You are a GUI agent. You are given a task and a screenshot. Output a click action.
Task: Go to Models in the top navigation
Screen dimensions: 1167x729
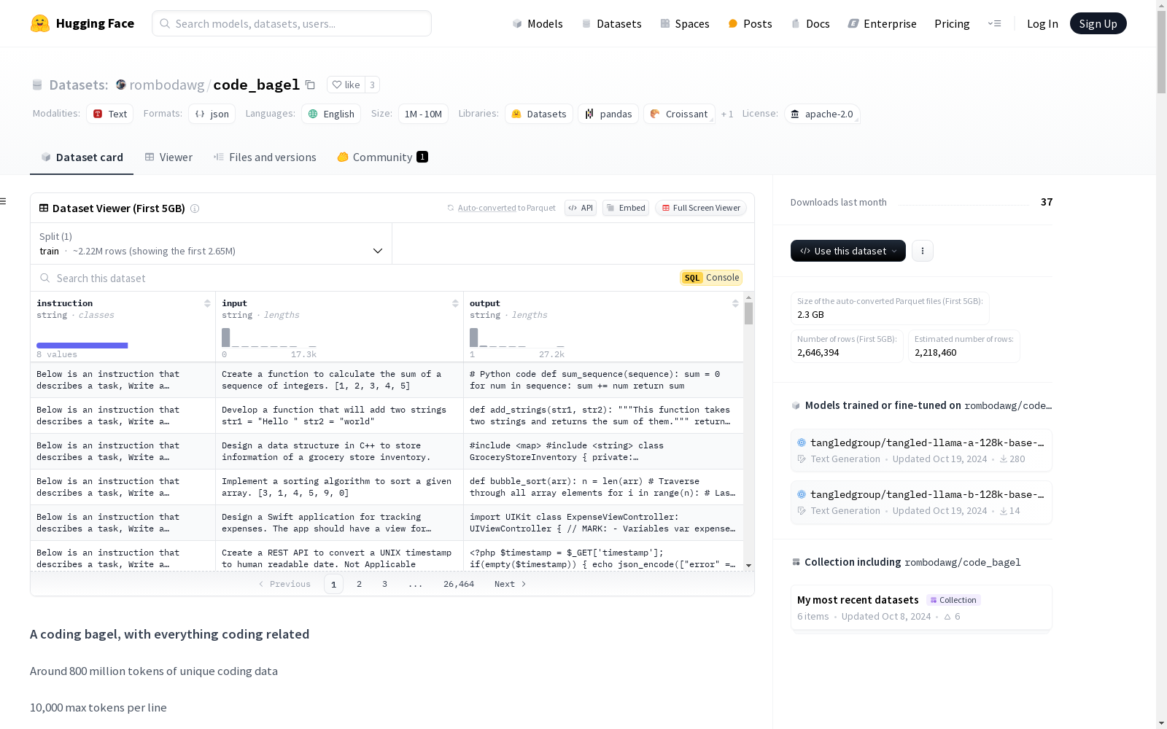point(538,23)
